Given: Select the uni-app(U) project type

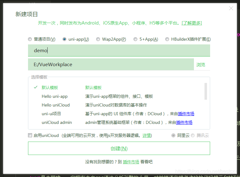Looking at the screenshot, I should 64,39.
